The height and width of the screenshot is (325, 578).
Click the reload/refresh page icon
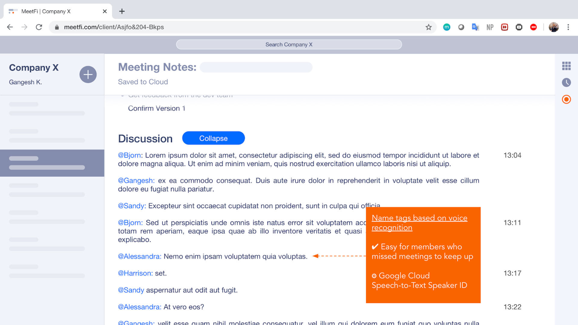(39, 27)
